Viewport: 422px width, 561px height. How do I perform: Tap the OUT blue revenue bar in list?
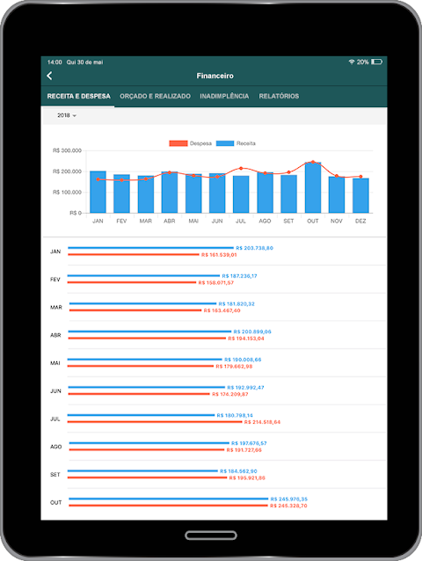pos(169,499)
